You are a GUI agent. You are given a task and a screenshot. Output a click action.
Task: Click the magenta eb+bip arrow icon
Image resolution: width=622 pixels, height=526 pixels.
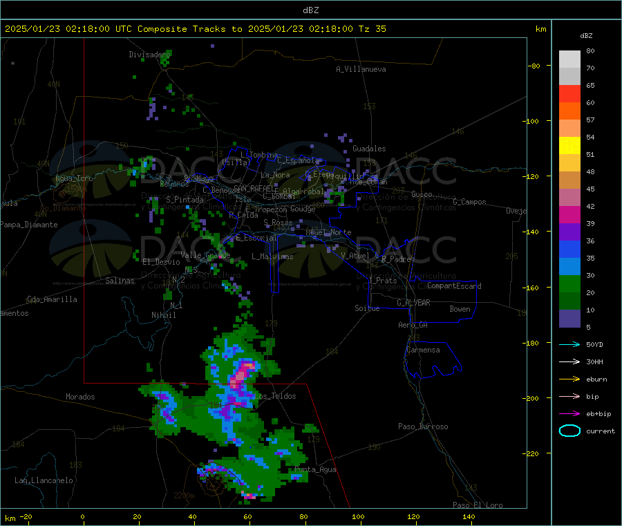pyautogui.click(x=569, y=413)
